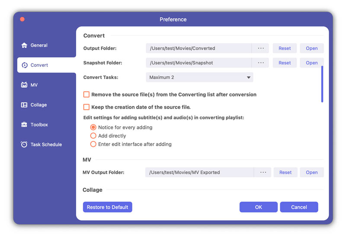Choose Enter edit interface after adding

point(93,144)
